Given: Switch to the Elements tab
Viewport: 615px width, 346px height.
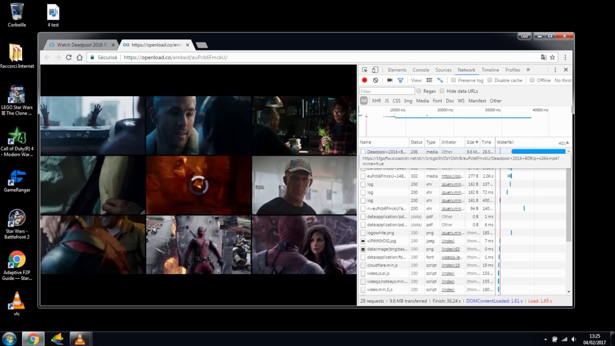Looking at the screenshot, I should [397, 70].
